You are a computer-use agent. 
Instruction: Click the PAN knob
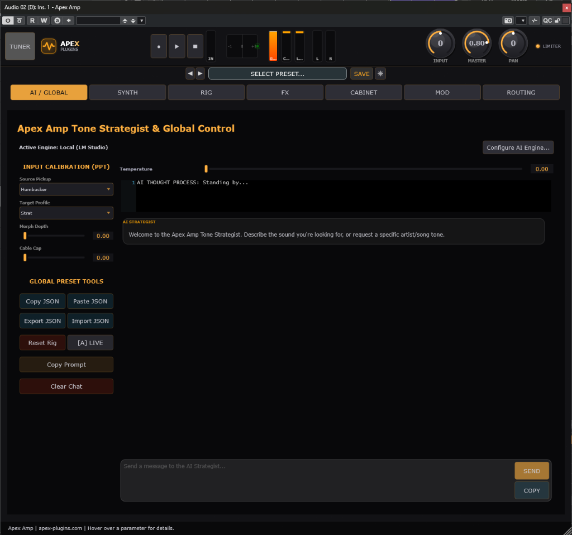[x=513, y=44]
